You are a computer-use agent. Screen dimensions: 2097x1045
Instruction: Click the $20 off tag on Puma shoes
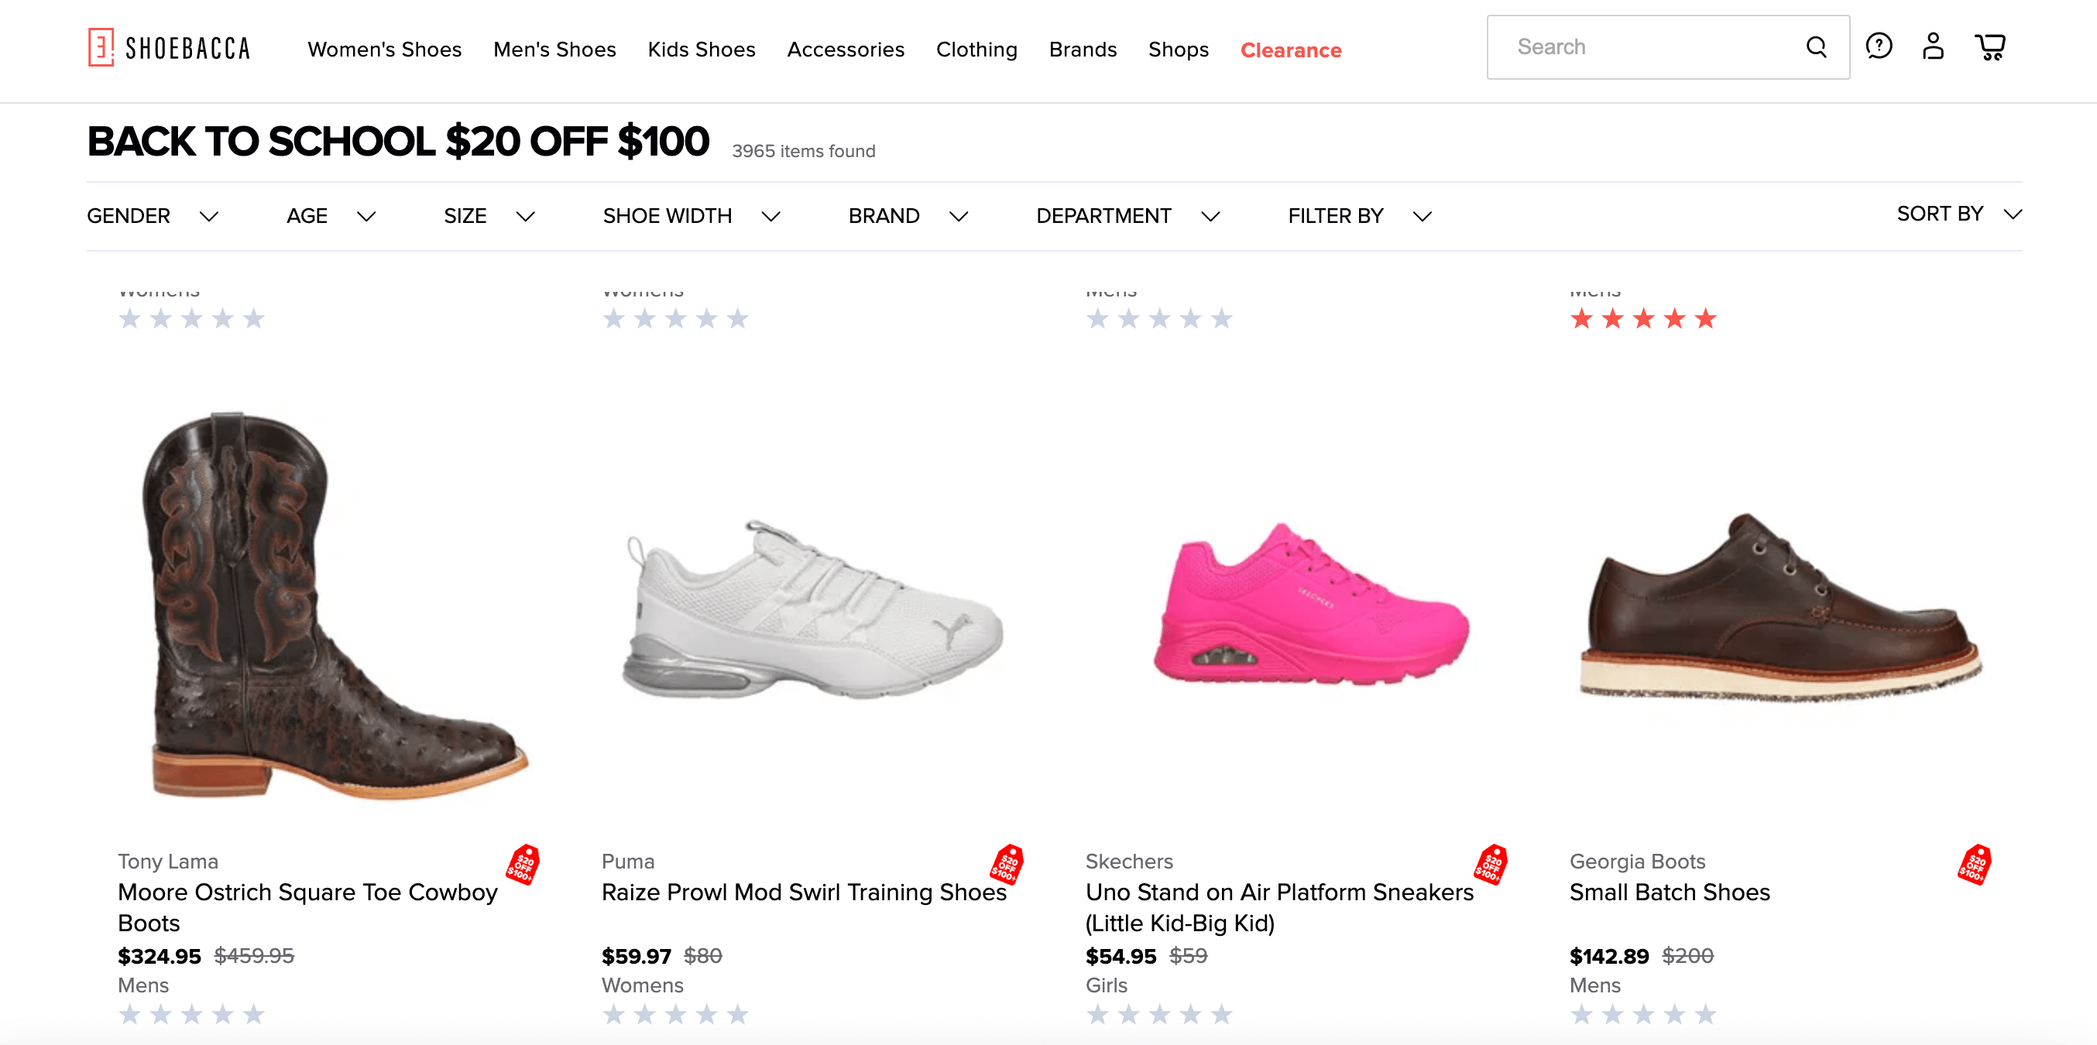coord(1006,864)
